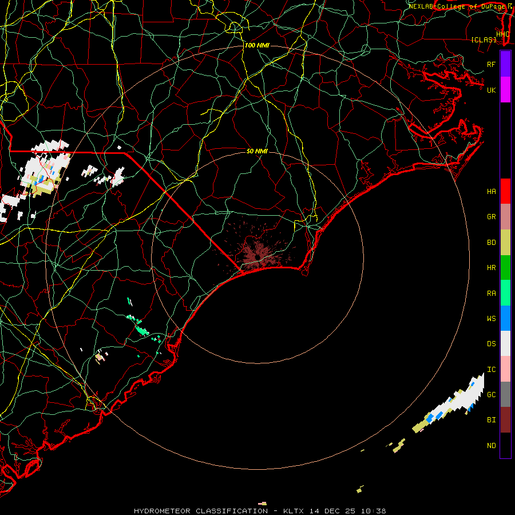Click the HA legend label

pos(491,192)
